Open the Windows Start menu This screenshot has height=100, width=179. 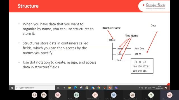[12, 88]
